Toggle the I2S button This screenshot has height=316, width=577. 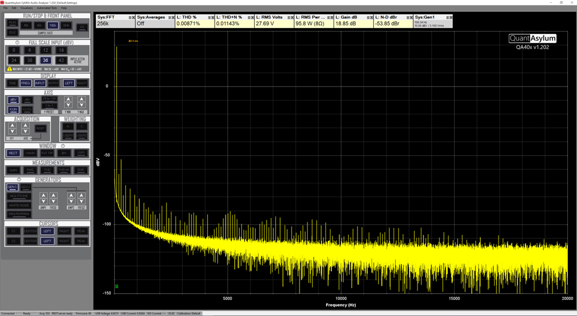point(82,27)
